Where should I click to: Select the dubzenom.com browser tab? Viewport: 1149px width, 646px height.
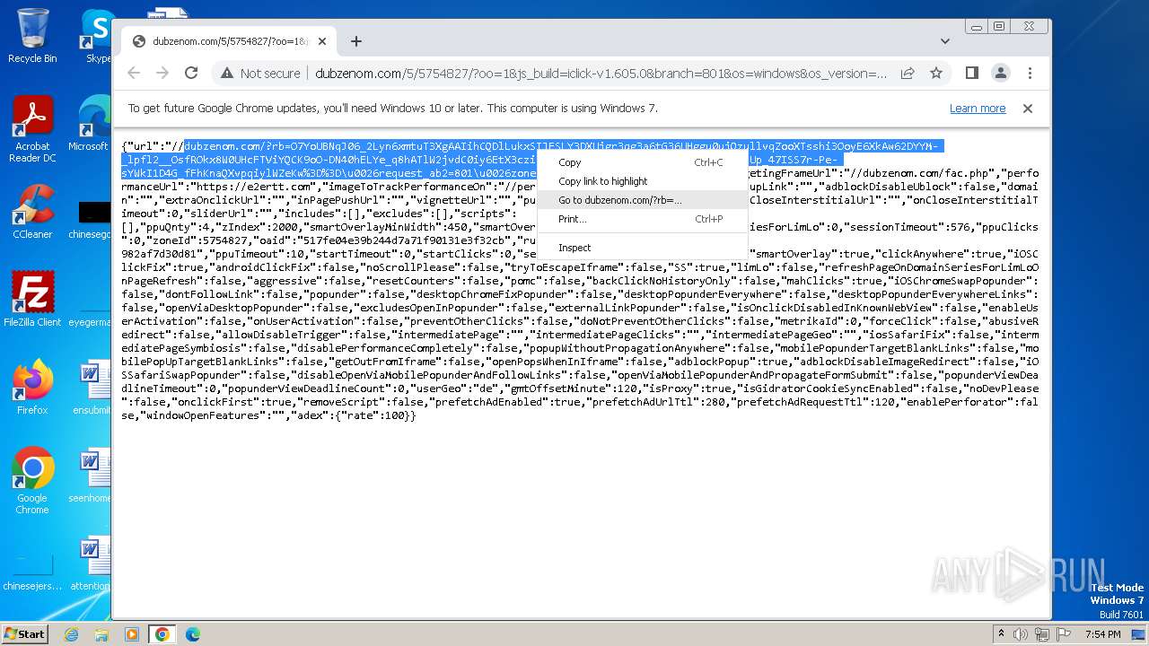(228, 41)
